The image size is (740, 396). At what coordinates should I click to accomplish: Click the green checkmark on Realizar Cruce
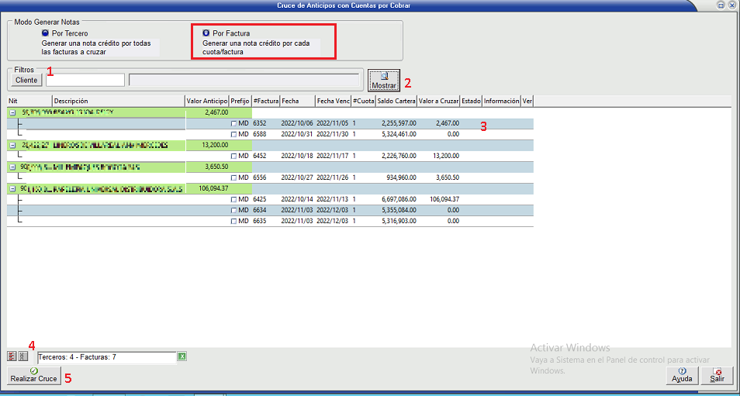coord(33,371)
